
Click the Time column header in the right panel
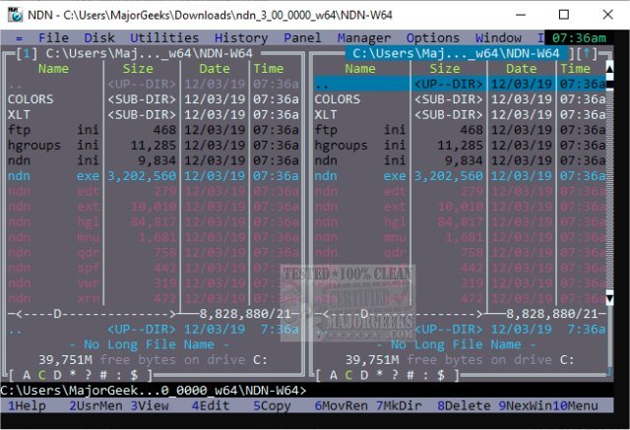pyautogui.click(x=575, y=69)
